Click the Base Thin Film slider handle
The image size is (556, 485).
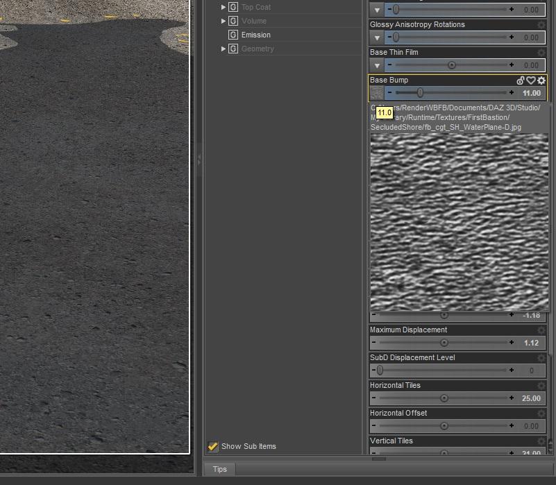pos(451,65)
